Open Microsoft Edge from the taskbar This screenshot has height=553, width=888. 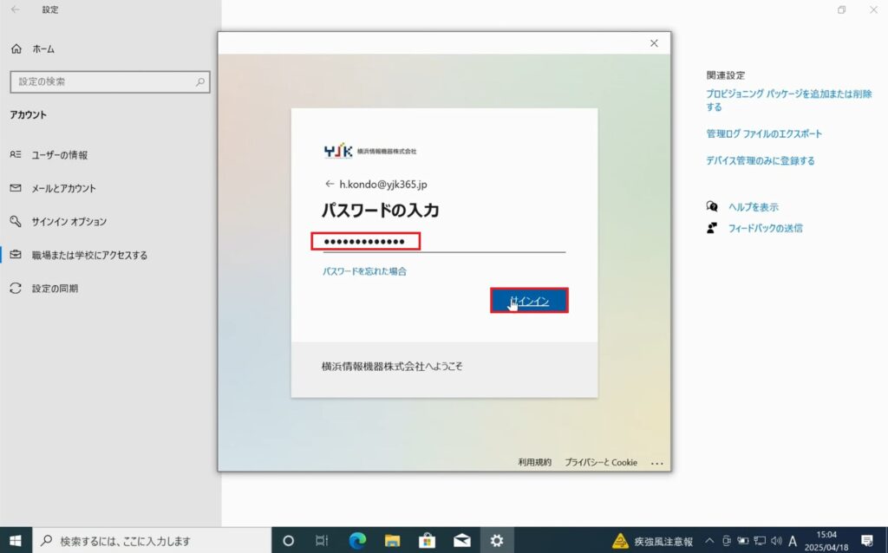tap(357, 540)
